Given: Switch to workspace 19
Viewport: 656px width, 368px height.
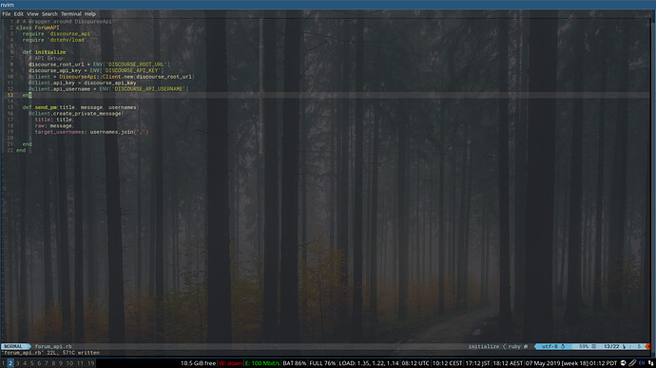Looking at the screenshot, I should [x=91, y=363].
